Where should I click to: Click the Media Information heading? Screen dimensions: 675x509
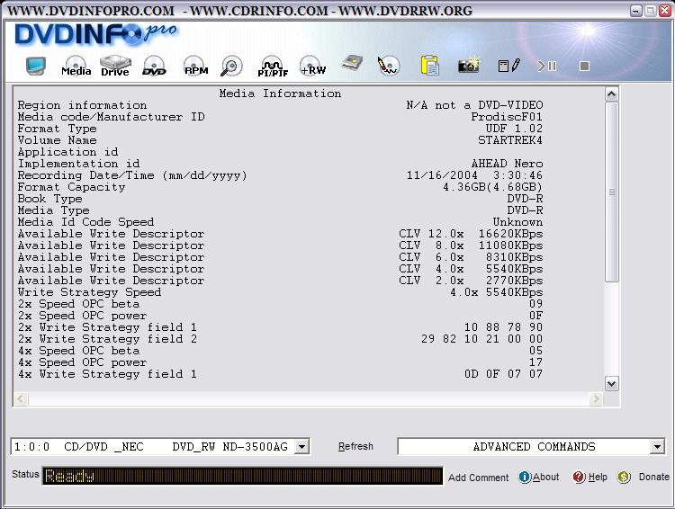tap(280, 94)
